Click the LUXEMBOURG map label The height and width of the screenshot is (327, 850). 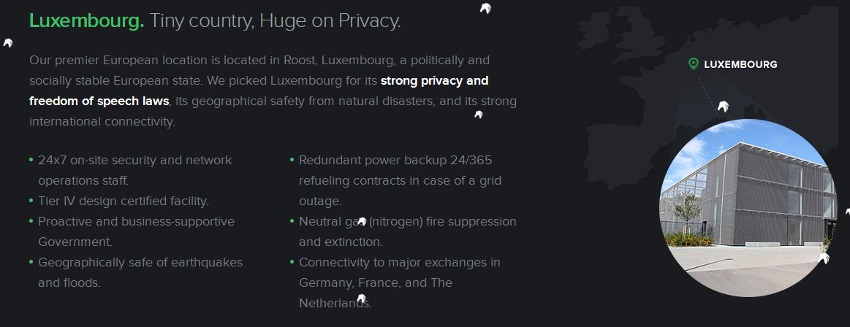740,64
